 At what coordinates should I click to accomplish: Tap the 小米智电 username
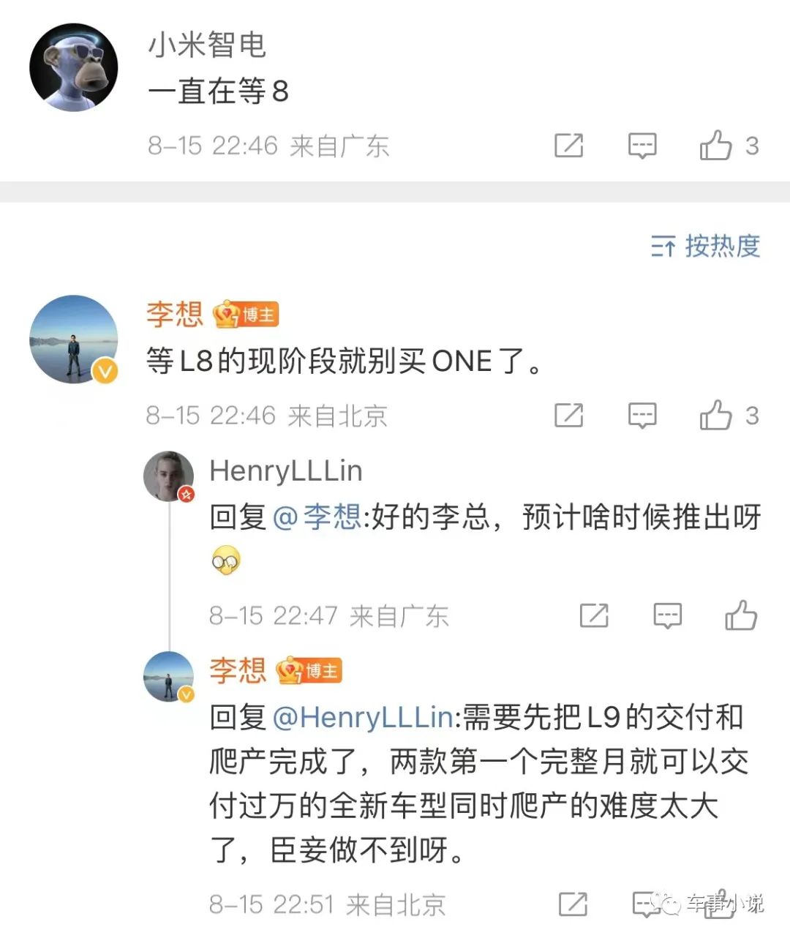coord(207,45)
